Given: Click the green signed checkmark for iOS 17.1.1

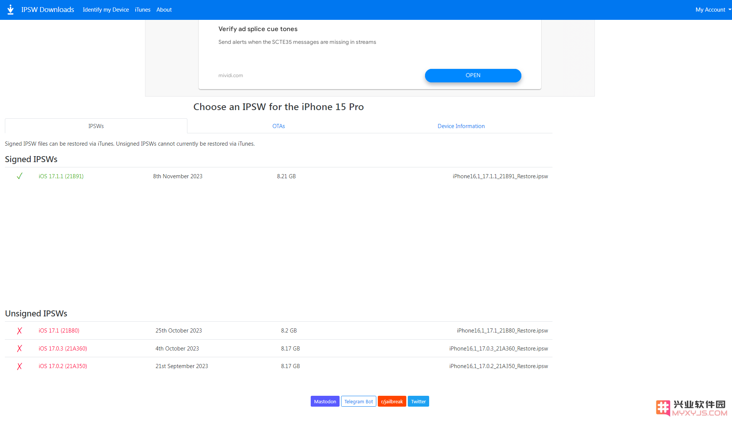Looking at the screenshot, I should pos(19,176).
